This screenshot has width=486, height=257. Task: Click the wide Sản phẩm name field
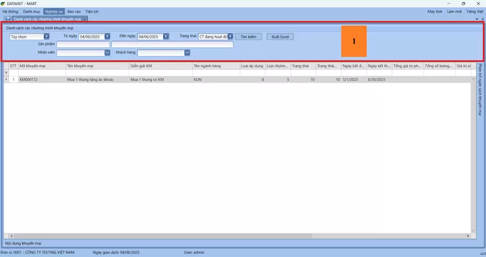click(172, 45)
